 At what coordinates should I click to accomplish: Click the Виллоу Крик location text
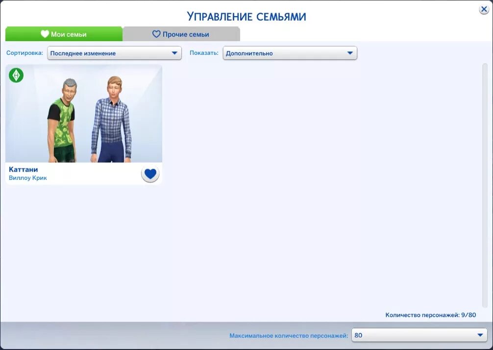coord(27,178)
